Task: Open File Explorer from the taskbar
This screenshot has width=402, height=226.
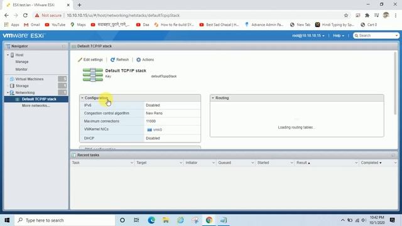Action: (x=166, y=220)
